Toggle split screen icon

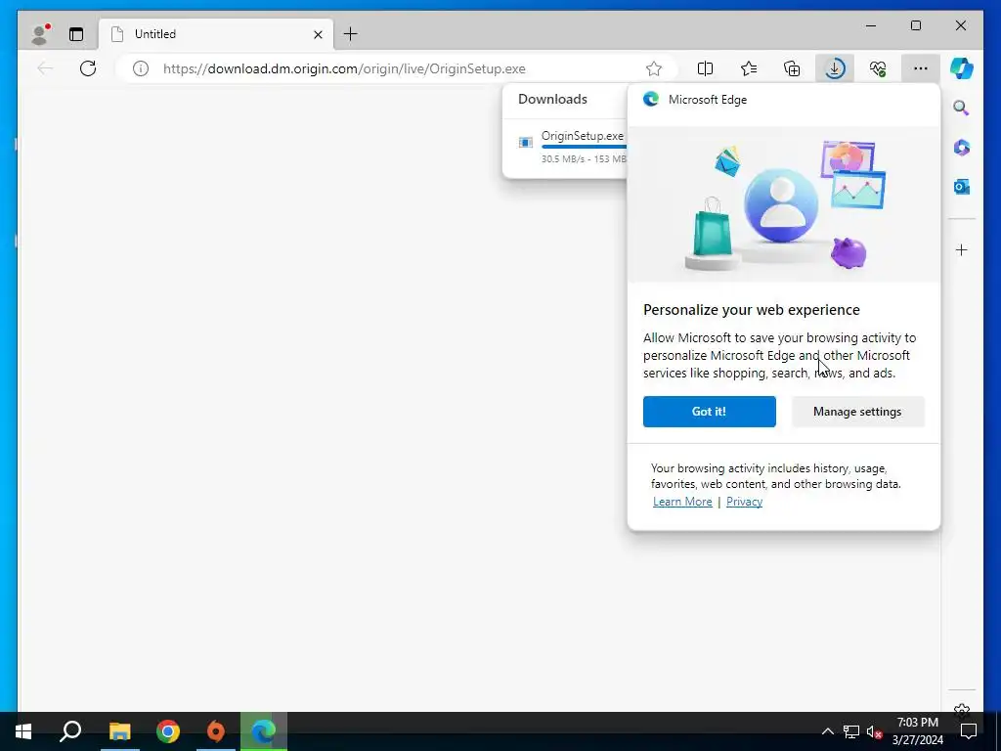pos(706,68)
